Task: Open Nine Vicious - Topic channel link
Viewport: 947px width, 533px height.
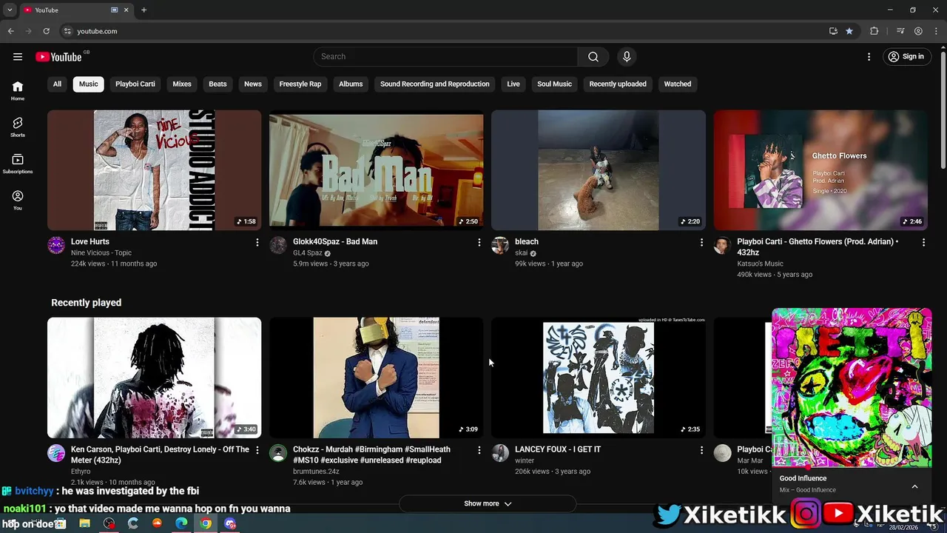Action: coord(101,253)
